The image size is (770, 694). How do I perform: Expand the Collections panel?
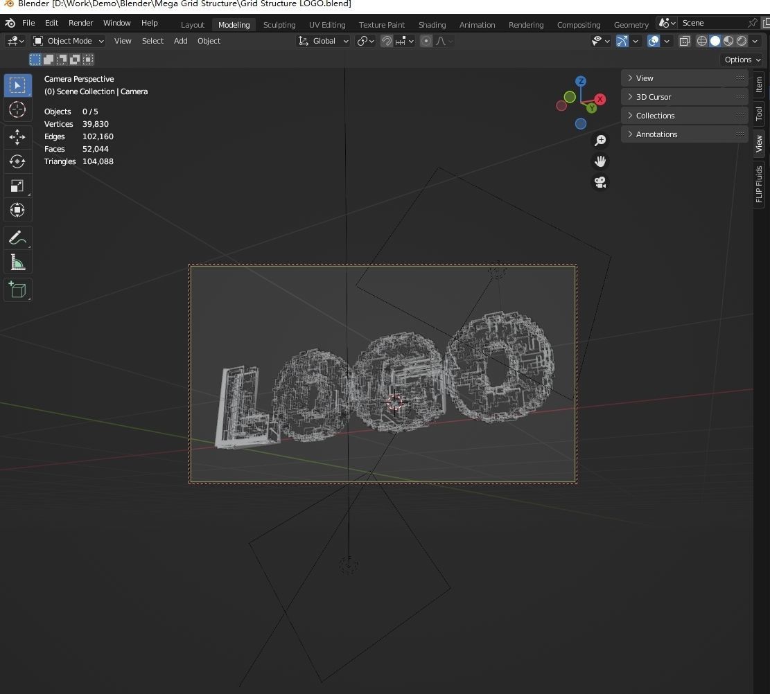point(685,116)
